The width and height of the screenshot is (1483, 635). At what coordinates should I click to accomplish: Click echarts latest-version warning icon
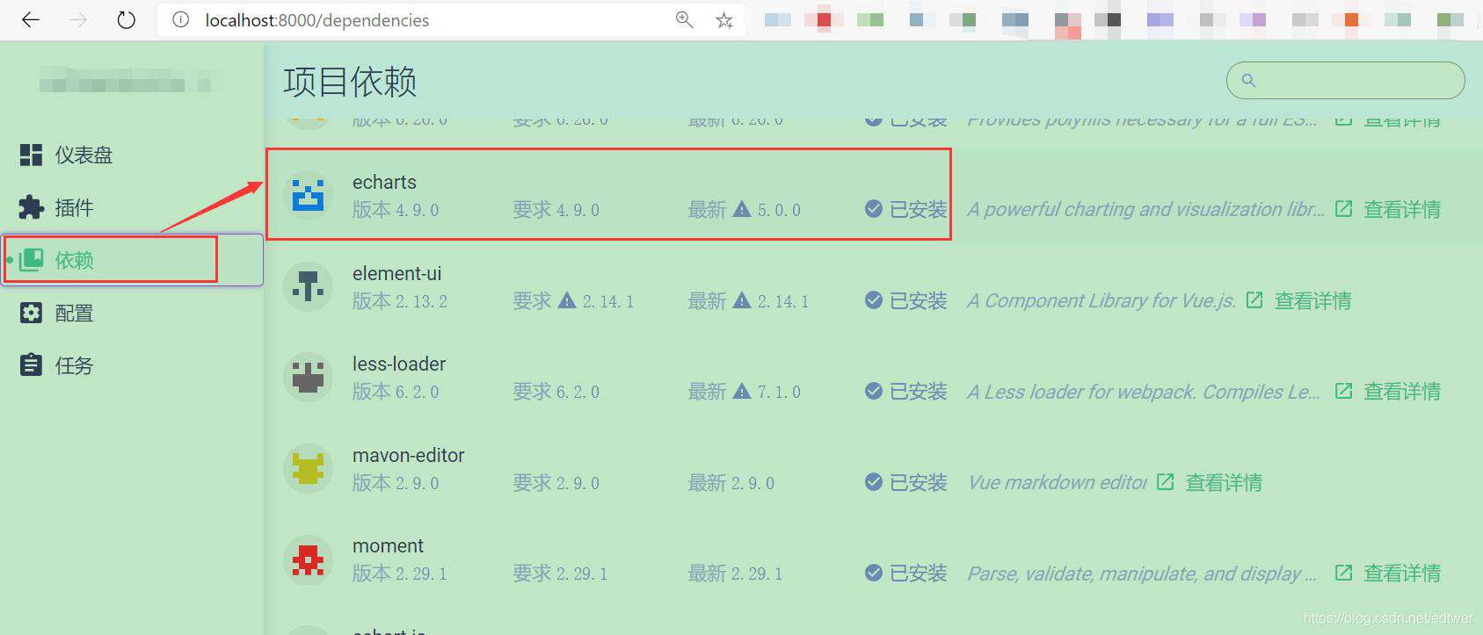pyautogui.click(x=742, y=209)
